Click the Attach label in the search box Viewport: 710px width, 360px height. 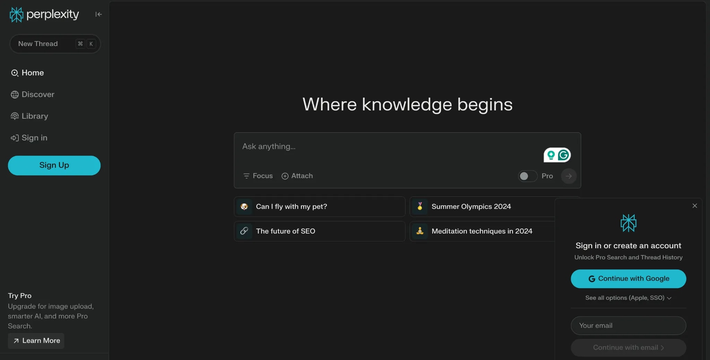(x=302, y=176)
